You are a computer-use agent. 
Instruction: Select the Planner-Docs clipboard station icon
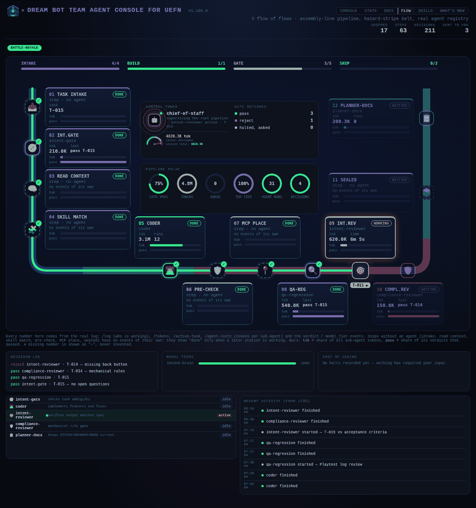click(427, 118)
